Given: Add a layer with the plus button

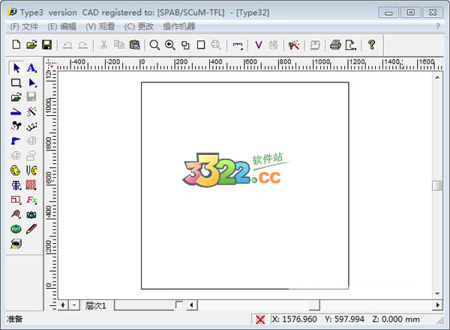Looking at the screenshot, I should (63, 305).
